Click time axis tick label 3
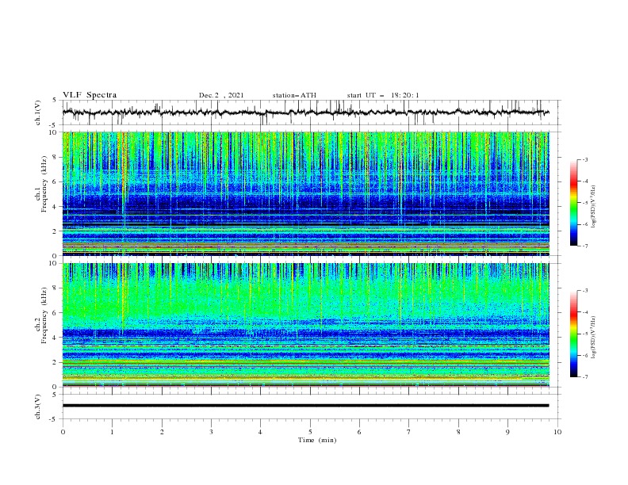Screen dimensions: 628x485 pos(211,432)
